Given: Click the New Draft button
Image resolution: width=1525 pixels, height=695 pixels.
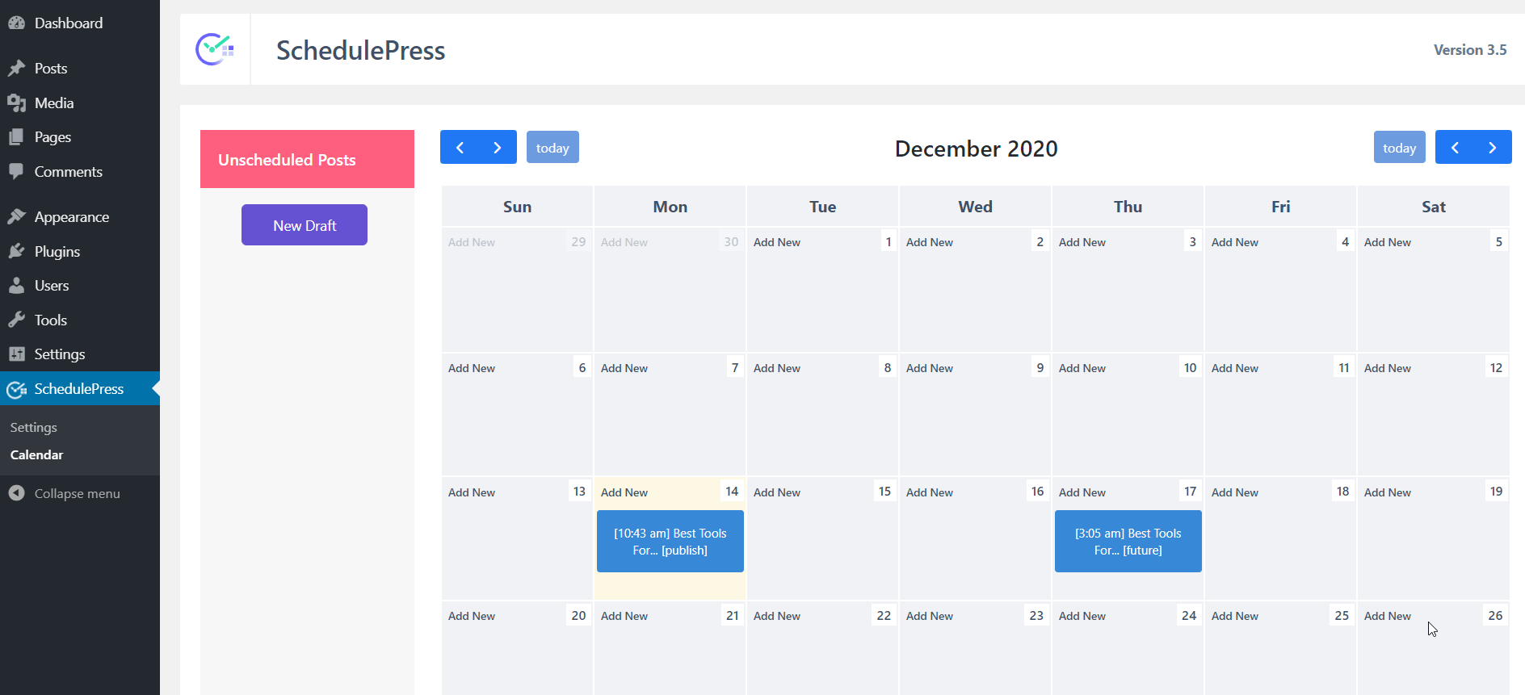Looking at the screenshot, I should coord(305,225).
